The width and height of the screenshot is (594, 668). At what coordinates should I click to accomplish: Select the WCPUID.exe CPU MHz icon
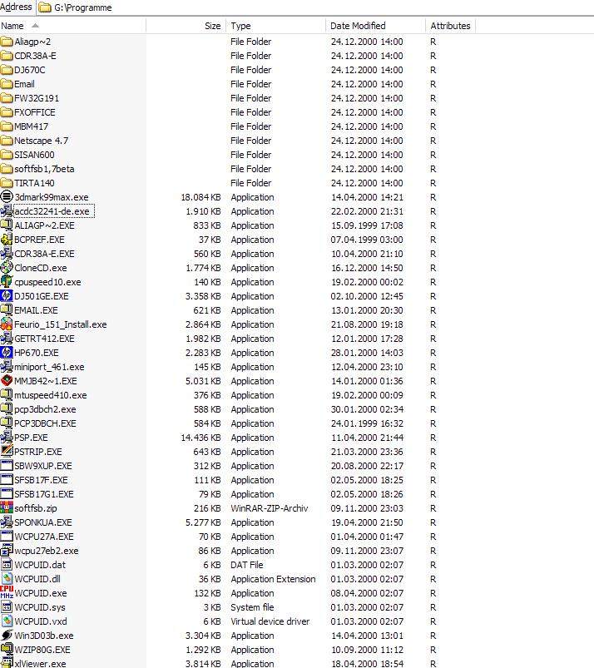[x=7, y=592]
